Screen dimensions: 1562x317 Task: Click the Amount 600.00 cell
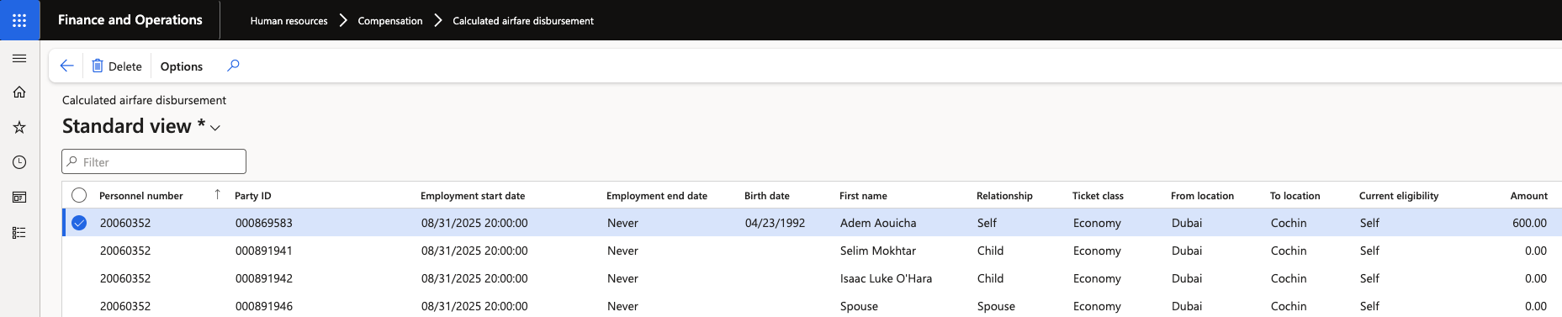1529,223
